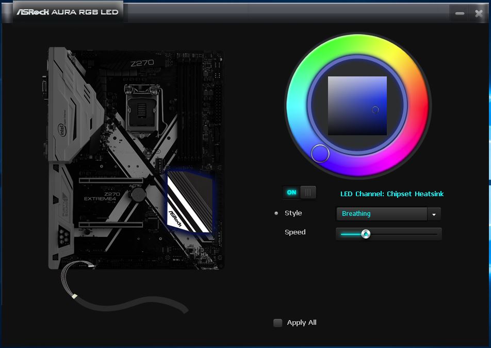Image resolution: width=491 pixels, height=348 pixels.
Task: Select the audio cover zone near PCIe slots
Action: coord(61,216)
